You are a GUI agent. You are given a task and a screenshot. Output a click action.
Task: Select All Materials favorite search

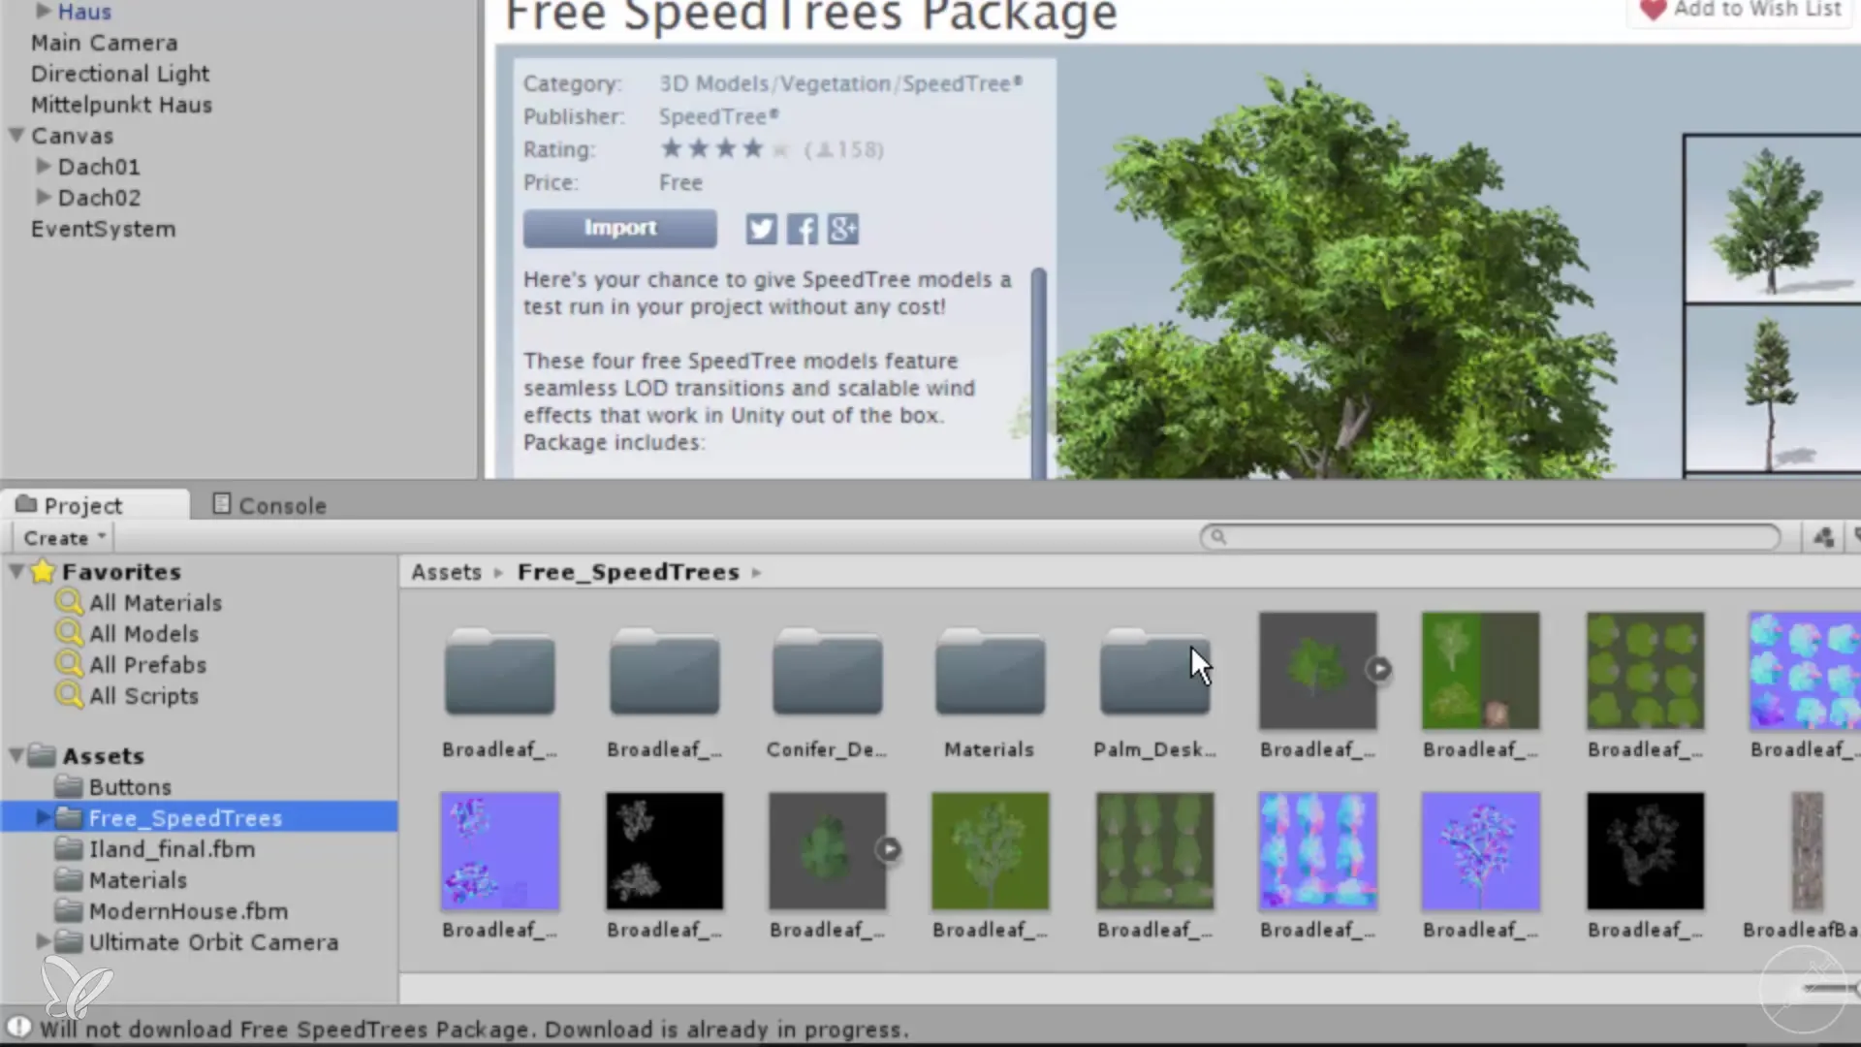coord(155,603)
